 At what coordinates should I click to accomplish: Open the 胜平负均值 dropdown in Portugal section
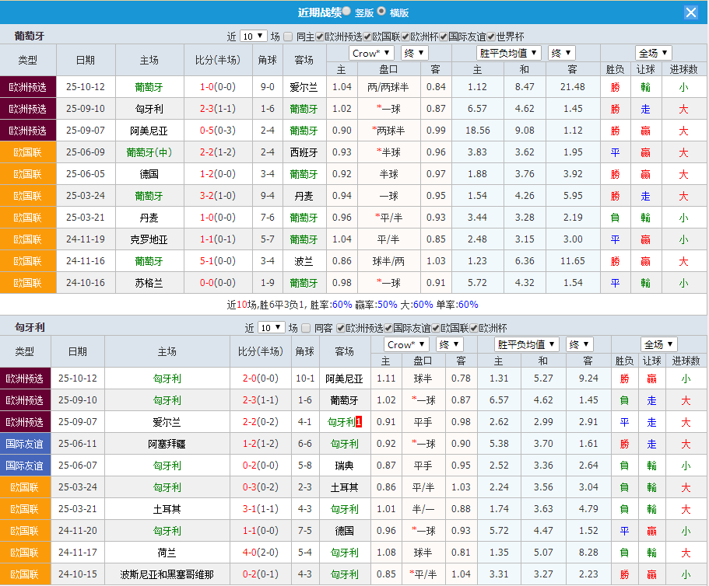coord(508,53)
